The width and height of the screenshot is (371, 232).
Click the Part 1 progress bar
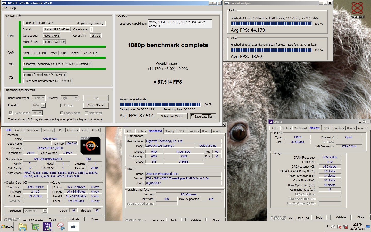271,23
